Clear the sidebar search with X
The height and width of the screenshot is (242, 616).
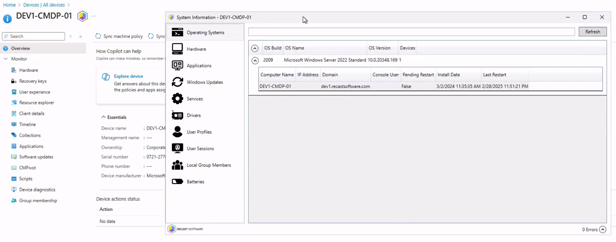point(70,36)
